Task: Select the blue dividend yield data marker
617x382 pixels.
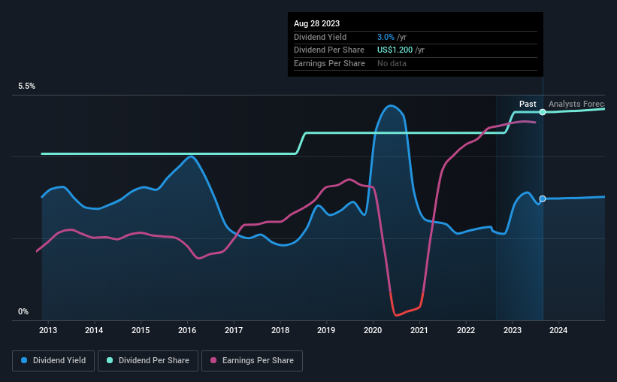Action: (x=543, y=199)
